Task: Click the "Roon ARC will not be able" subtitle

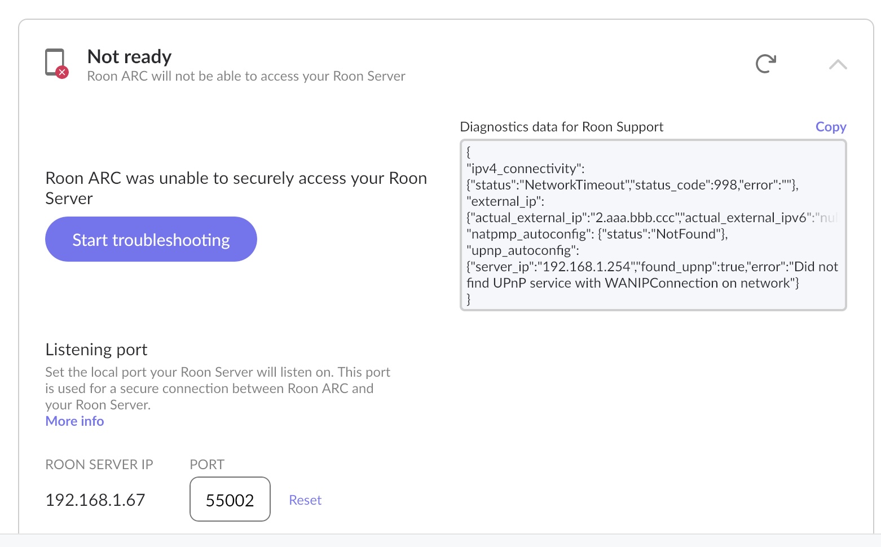Action: pos(246,76)
